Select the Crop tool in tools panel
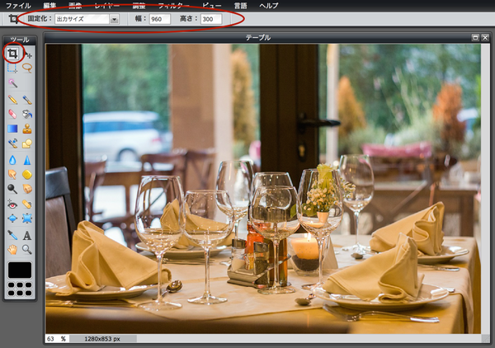 tap(12, 54)
